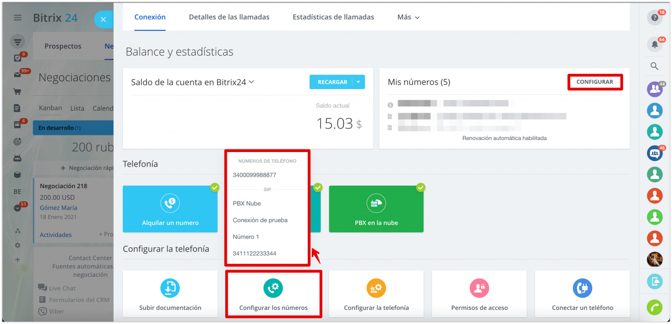Open the document icon in left sidebar

click(17, 108)
